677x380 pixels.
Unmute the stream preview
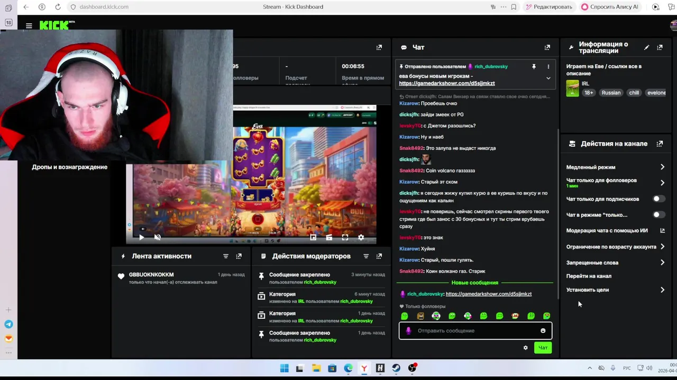pyautogui.click(x=157, y=237)
